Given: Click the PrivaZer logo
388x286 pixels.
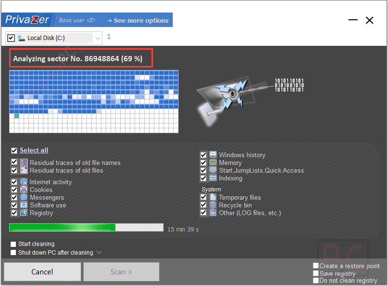Looking at the screenshot, I should coord(27,20).
